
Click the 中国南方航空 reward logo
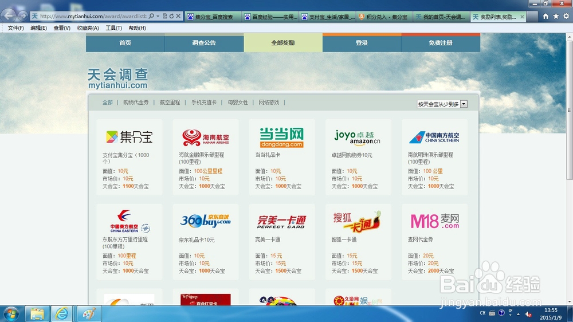(434, 138)
